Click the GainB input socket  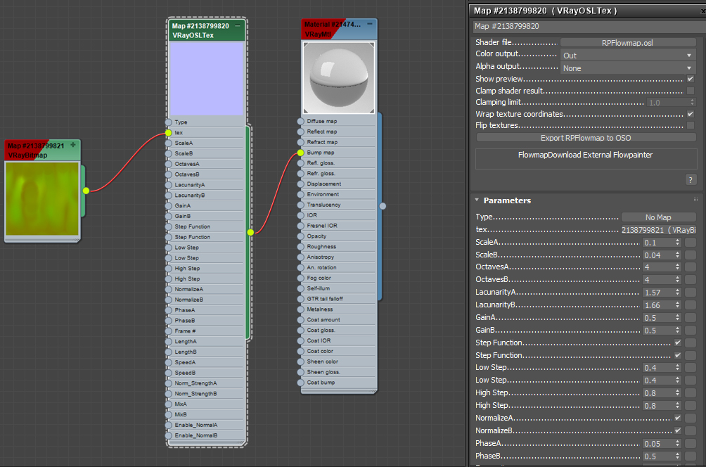[x=168, y=216]
